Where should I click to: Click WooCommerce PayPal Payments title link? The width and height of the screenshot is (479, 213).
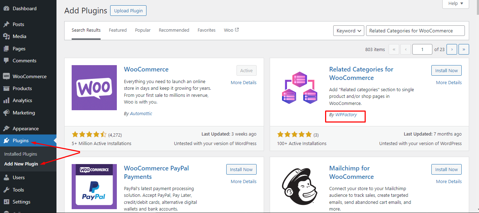(x=156, y=173)
